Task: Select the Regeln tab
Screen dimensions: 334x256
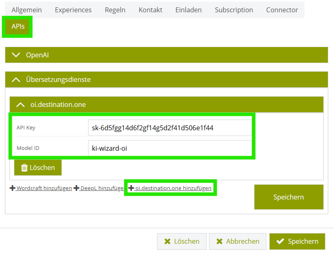Action: coord(115,10)
